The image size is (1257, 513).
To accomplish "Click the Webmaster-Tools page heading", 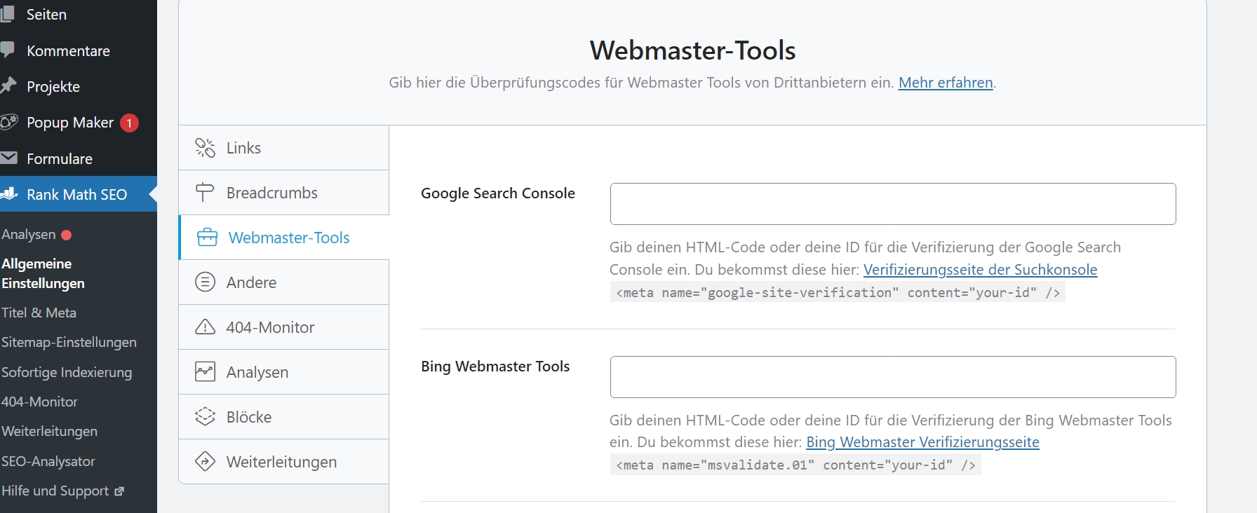I will click(692, 50).
